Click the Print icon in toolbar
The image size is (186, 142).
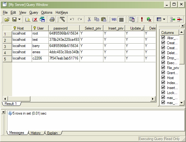click(52, 19)
